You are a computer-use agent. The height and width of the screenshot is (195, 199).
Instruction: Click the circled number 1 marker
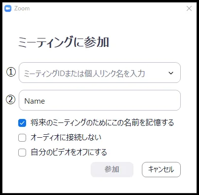[x=11, y=72]
